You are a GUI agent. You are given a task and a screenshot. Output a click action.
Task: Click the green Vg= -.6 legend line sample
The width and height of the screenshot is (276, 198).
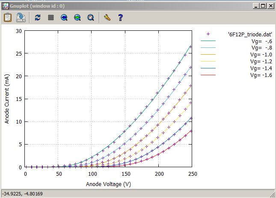[208, 41]
